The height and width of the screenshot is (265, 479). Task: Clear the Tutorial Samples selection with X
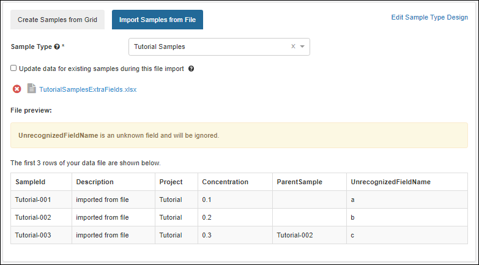tap(292, 47)
